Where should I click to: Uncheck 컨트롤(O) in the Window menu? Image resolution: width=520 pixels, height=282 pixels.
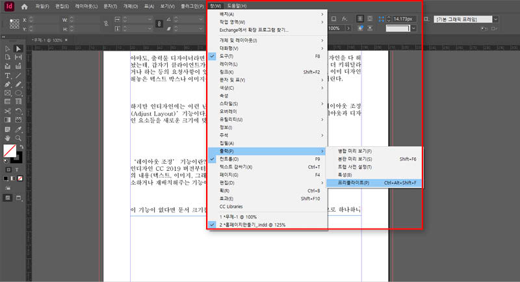[267, 159]
